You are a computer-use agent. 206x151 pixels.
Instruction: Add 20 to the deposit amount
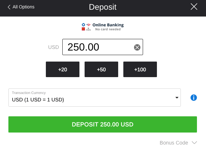63,69
